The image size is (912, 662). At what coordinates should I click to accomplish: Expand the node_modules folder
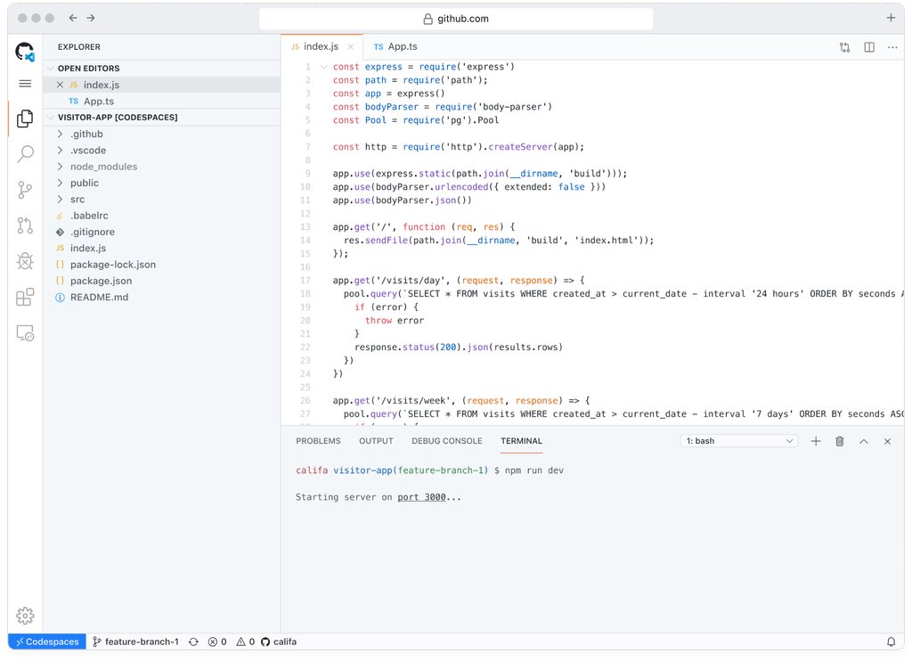pos(60,167)
